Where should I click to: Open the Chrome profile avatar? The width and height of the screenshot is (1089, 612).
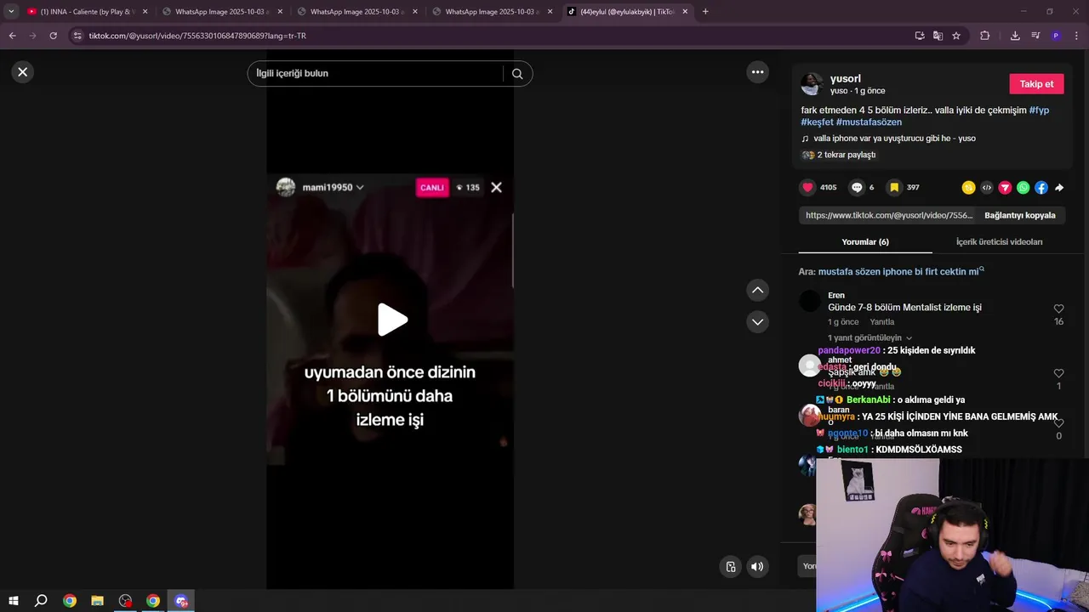[1056, 36]
